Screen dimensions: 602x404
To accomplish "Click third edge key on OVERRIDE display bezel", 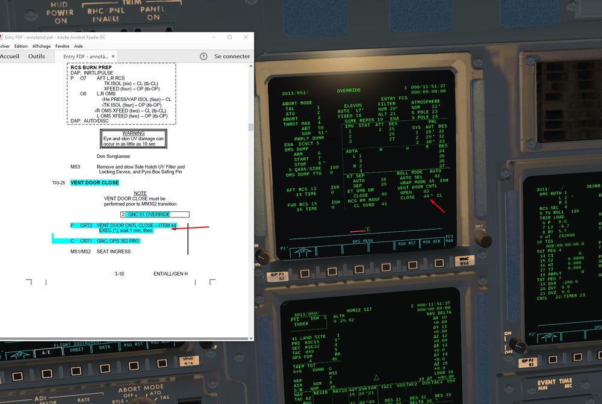I will (359, 269).
